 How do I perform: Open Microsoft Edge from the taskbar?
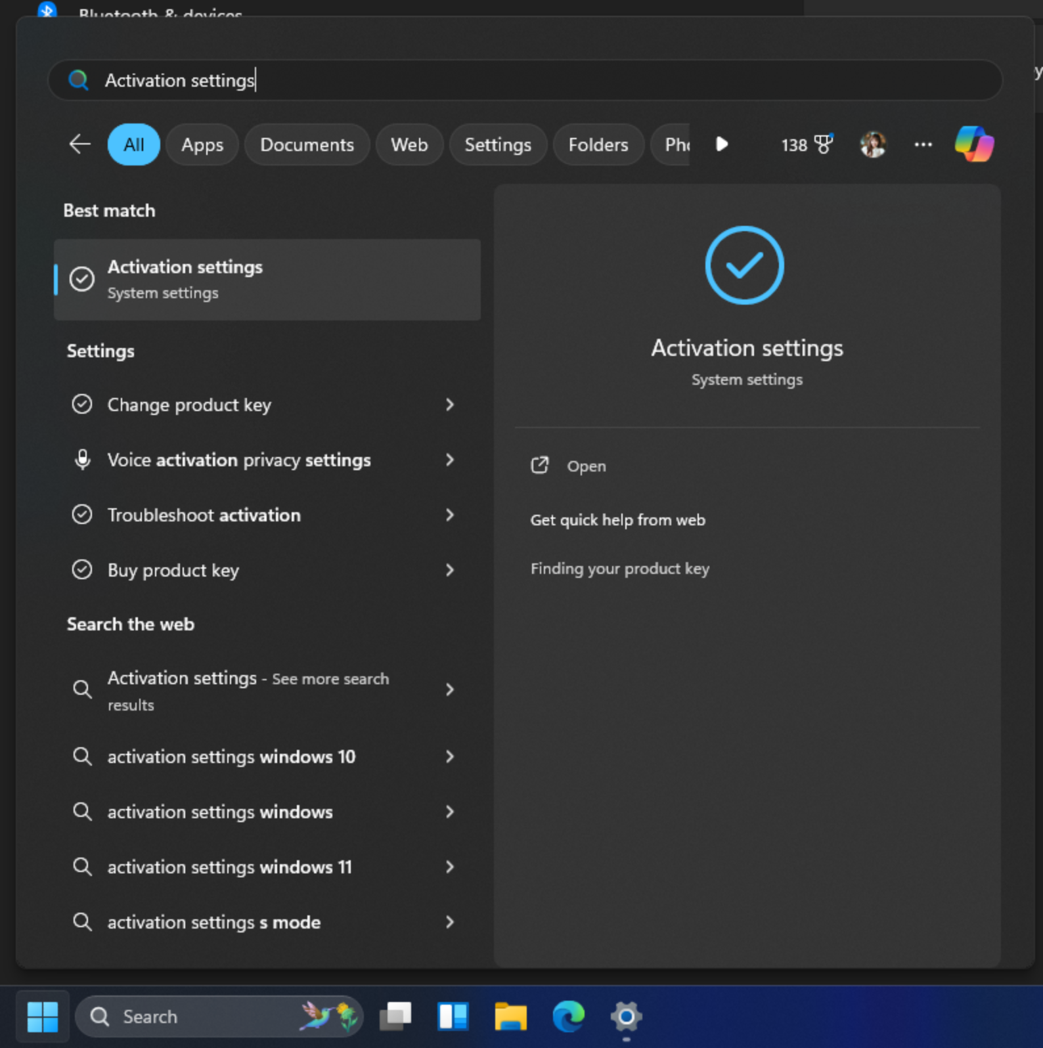tap(568, 1016)
